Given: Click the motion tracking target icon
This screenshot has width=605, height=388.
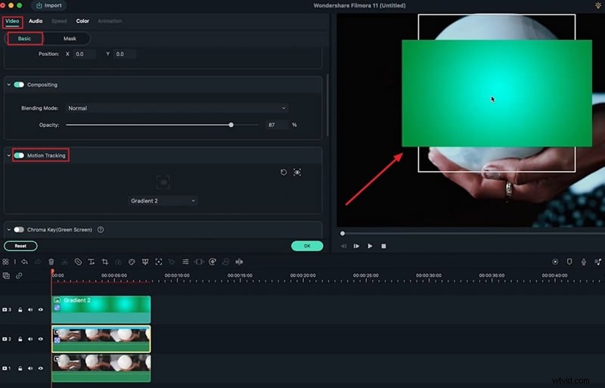Looking at the screenshot, I should (159, 262).
